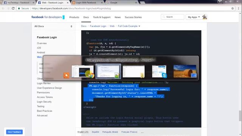
Task: Open the Products menu
Action: click(x=74, y=17)
